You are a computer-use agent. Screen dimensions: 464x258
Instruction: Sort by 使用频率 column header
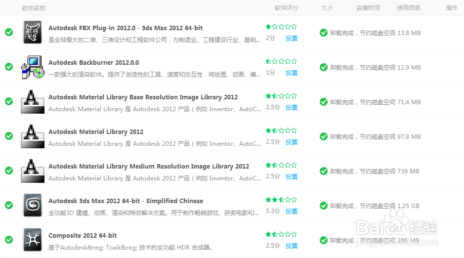(409, 8)
